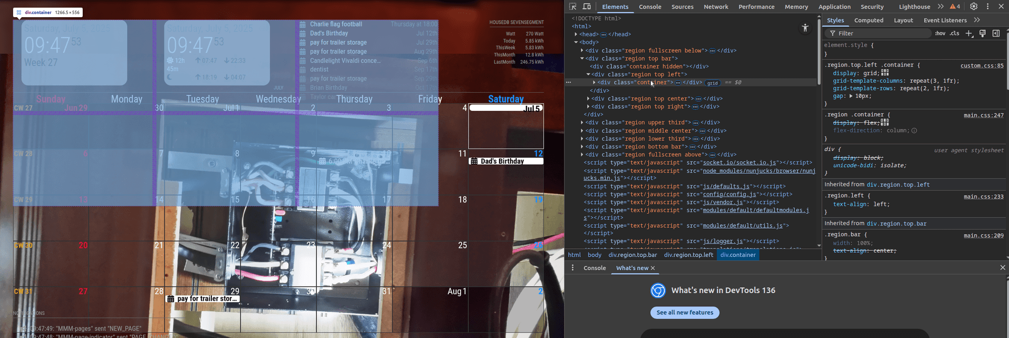Collapse the region top bar div
The image size is (1009, 338).
582,58
